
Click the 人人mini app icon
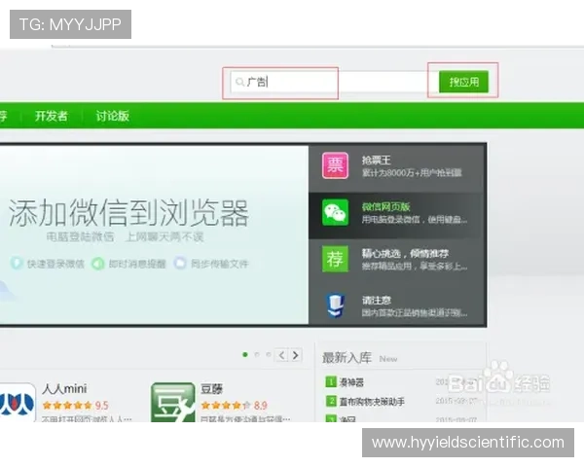[x=18, y=403]
